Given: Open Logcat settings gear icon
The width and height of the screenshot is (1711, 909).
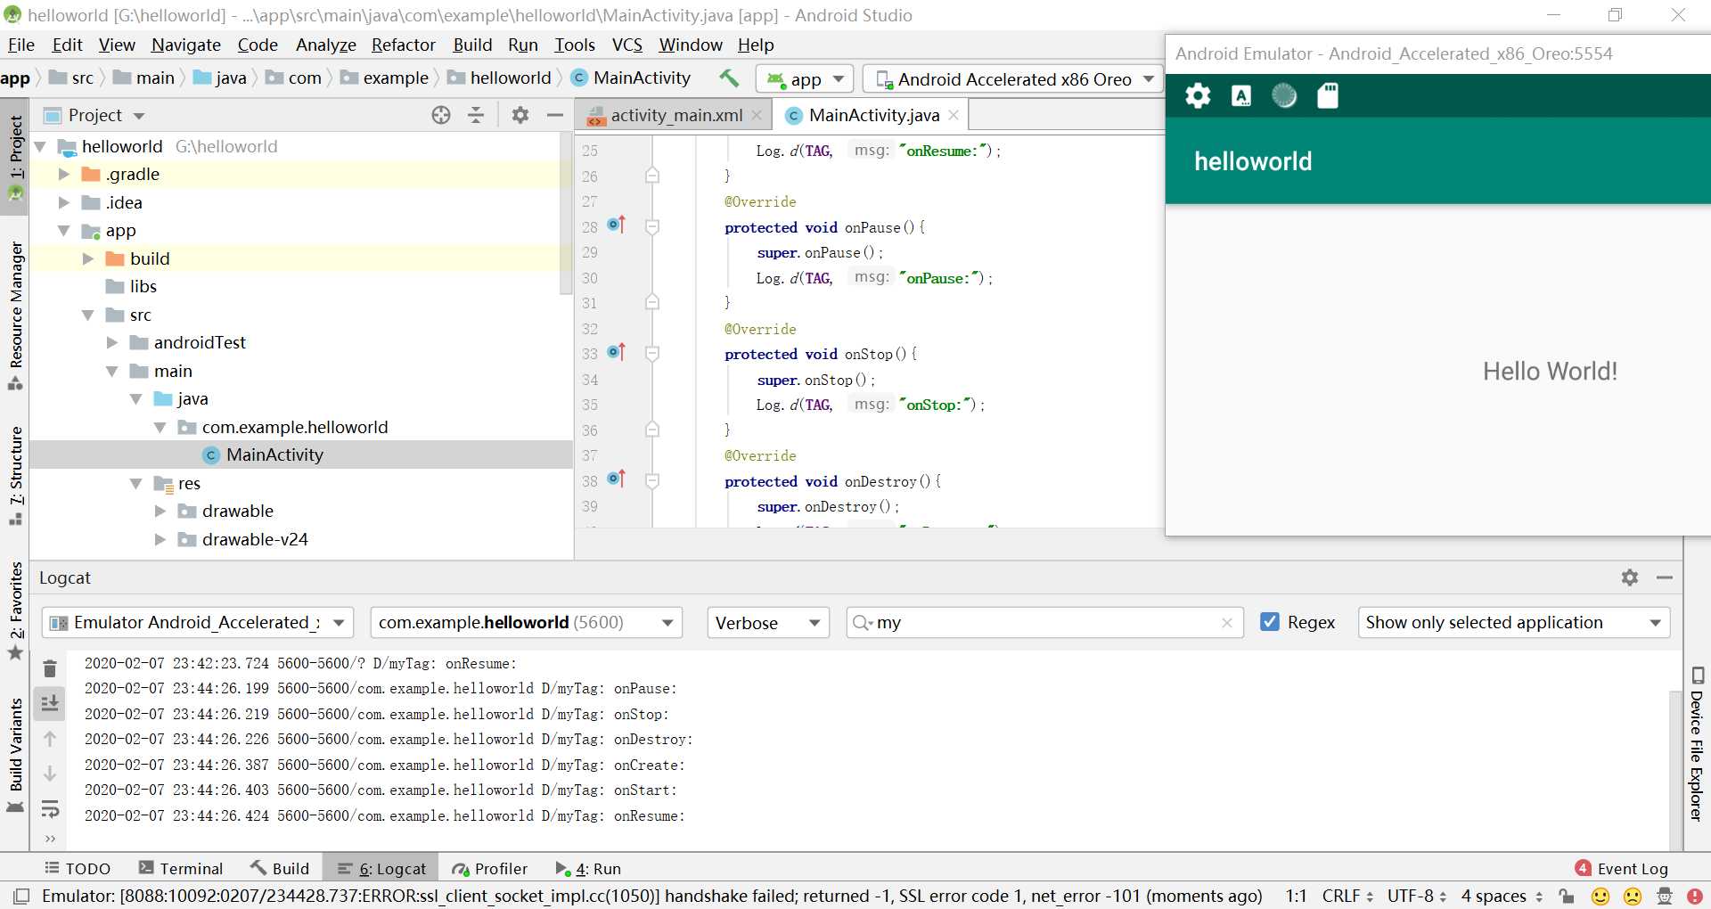Looking at the screenshot, I should click(x=1630, y=577).
